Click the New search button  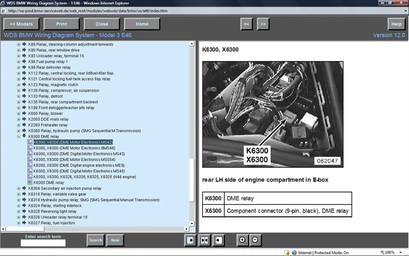[x=115, y=240]
